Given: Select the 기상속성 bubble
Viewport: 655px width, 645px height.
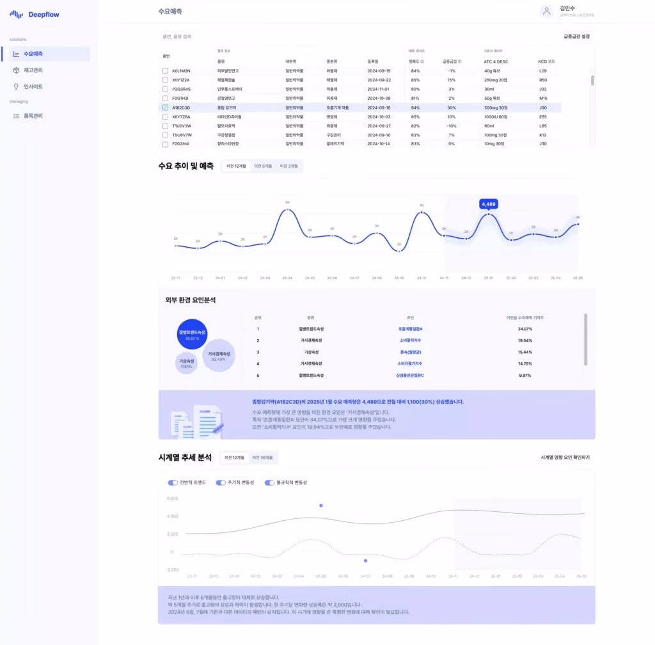Looking at the screenshot, I should [186, 363].
